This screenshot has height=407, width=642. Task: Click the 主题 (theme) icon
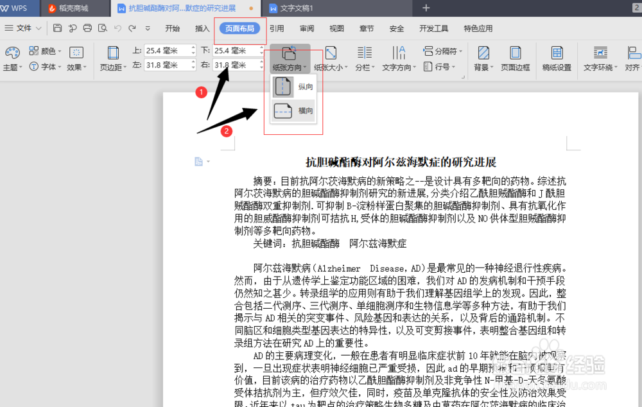pyautogui.click(x=12, y=56)
